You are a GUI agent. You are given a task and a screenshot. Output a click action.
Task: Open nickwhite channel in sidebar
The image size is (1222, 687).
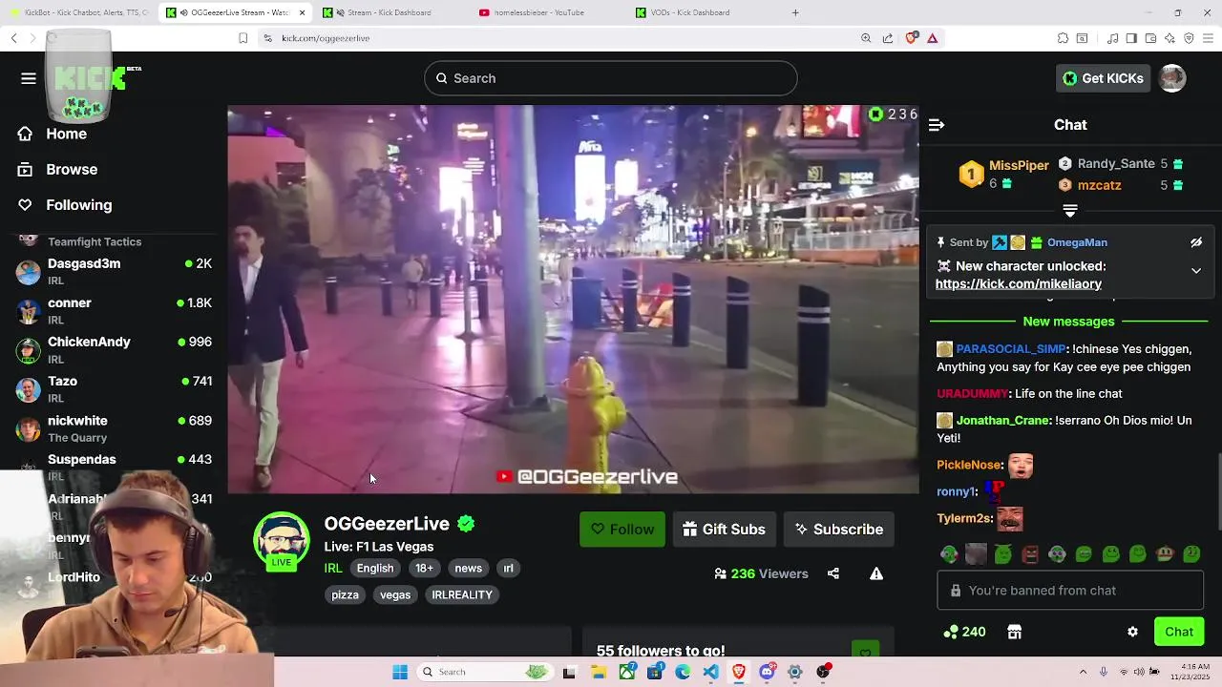(114, 428)
